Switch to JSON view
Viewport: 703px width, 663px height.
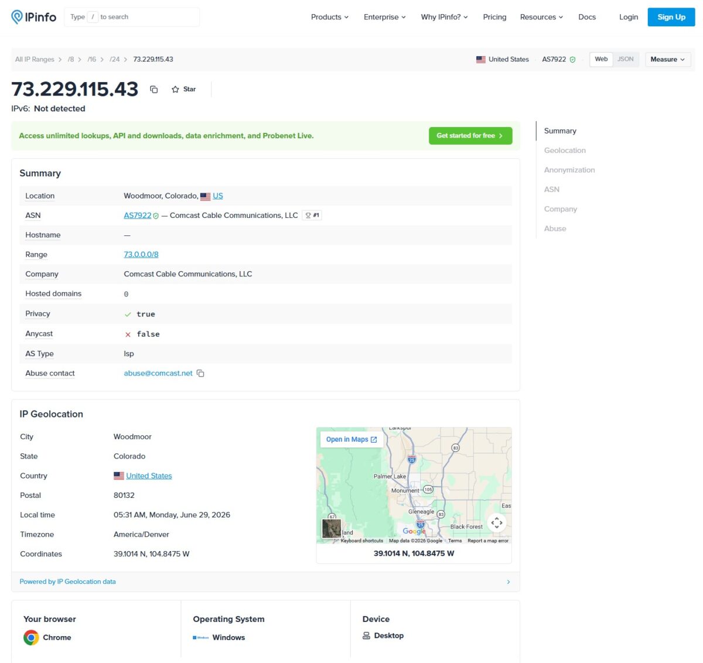625,59
